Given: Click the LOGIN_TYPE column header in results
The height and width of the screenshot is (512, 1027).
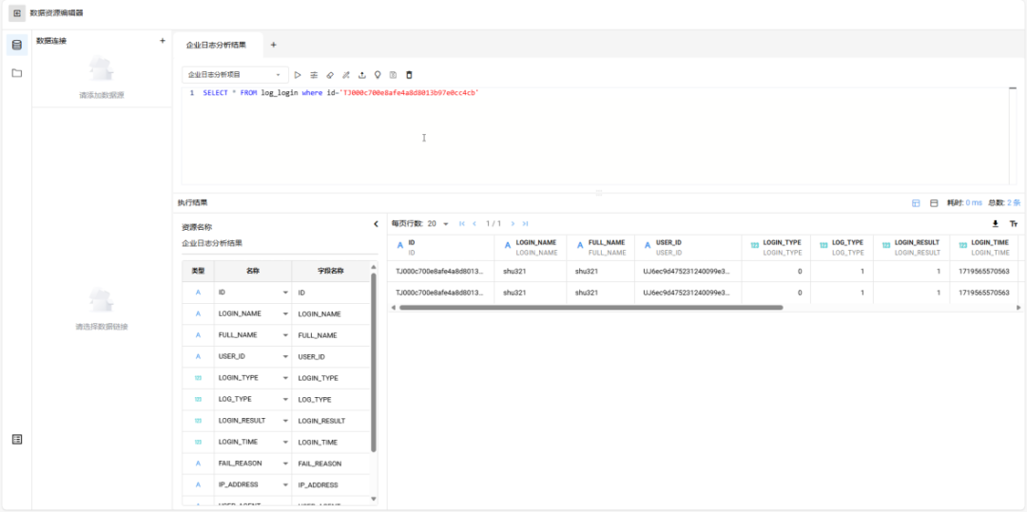Looking at the screenshot, I should (776, 247).
